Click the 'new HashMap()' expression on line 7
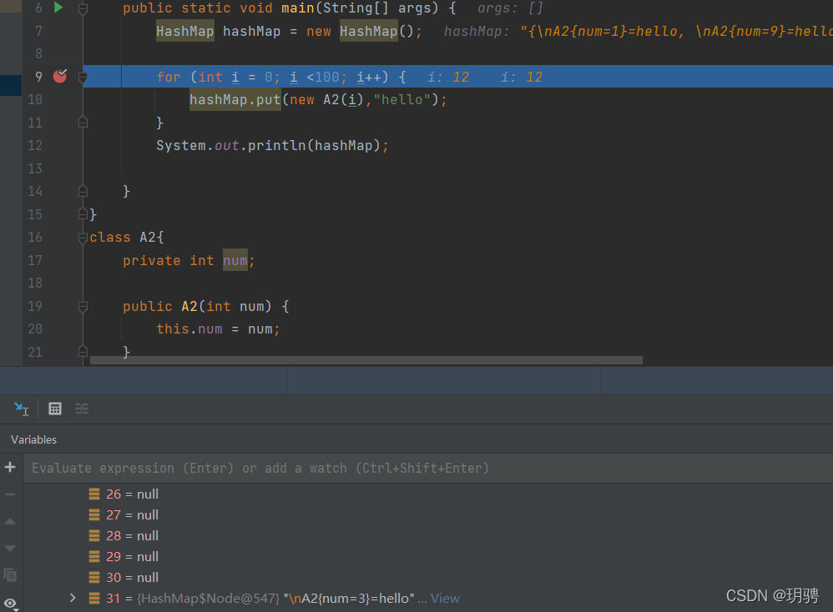 360,32
